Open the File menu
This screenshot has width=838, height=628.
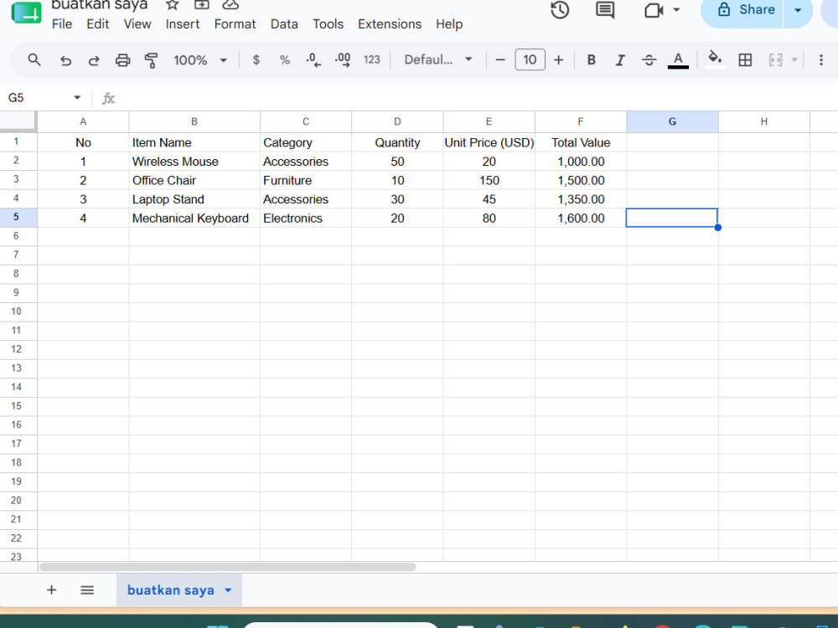coord(61,24)
